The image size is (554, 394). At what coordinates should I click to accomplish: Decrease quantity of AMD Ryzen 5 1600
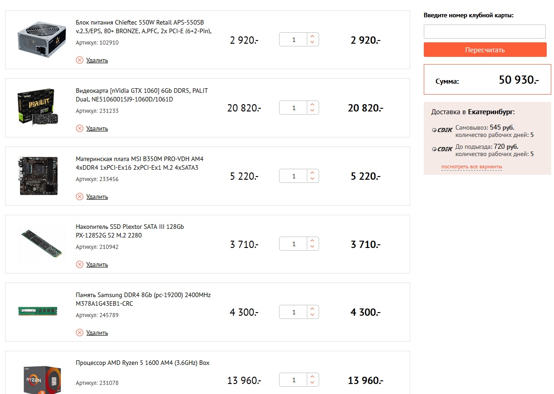click(312, 383)
